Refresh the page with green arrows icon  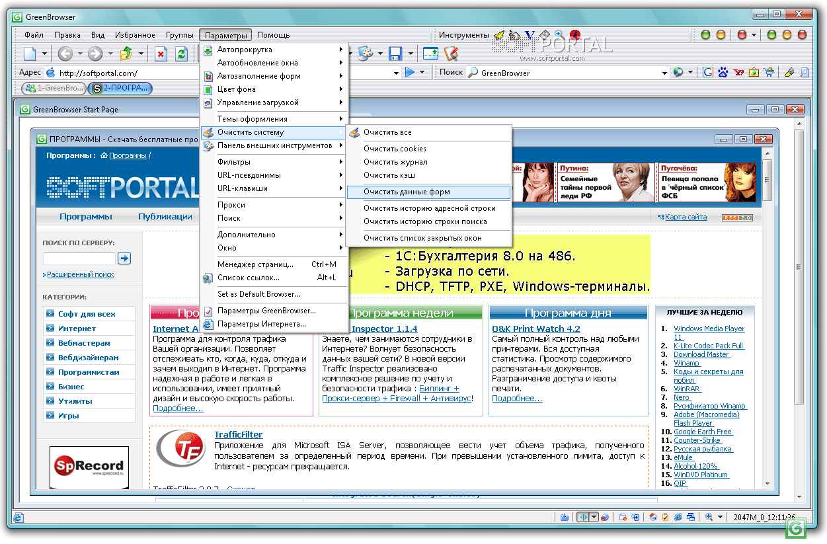click(x=181, y=54)
